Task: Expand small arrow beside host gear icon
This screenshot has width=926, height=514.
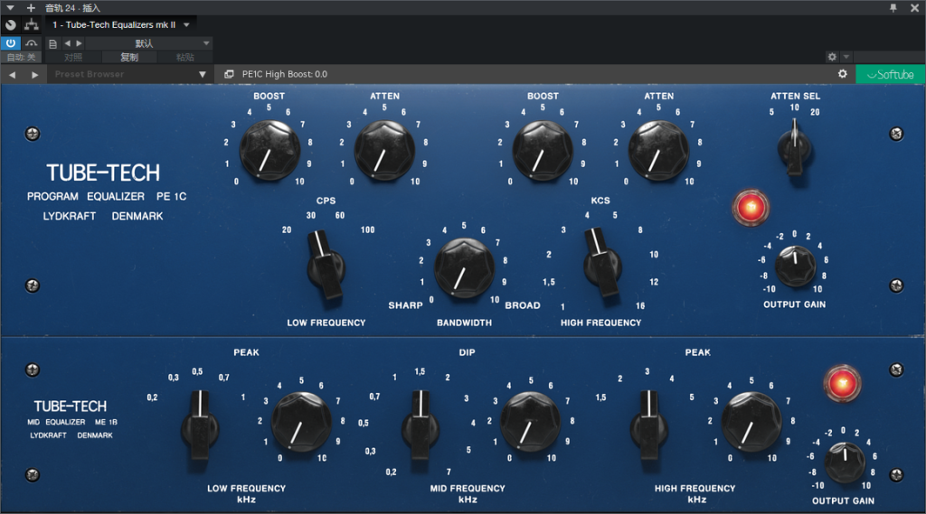Action: (x=846, y=57)
